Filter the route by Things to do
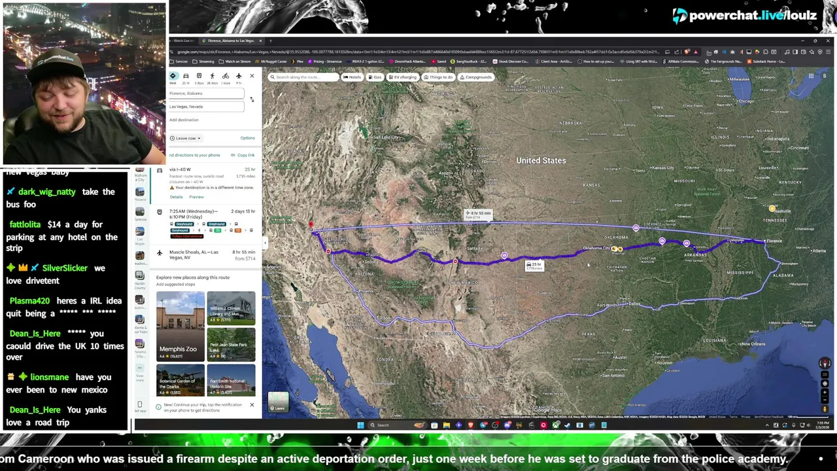This screenshot has height=471, width=837. point(438,77)
